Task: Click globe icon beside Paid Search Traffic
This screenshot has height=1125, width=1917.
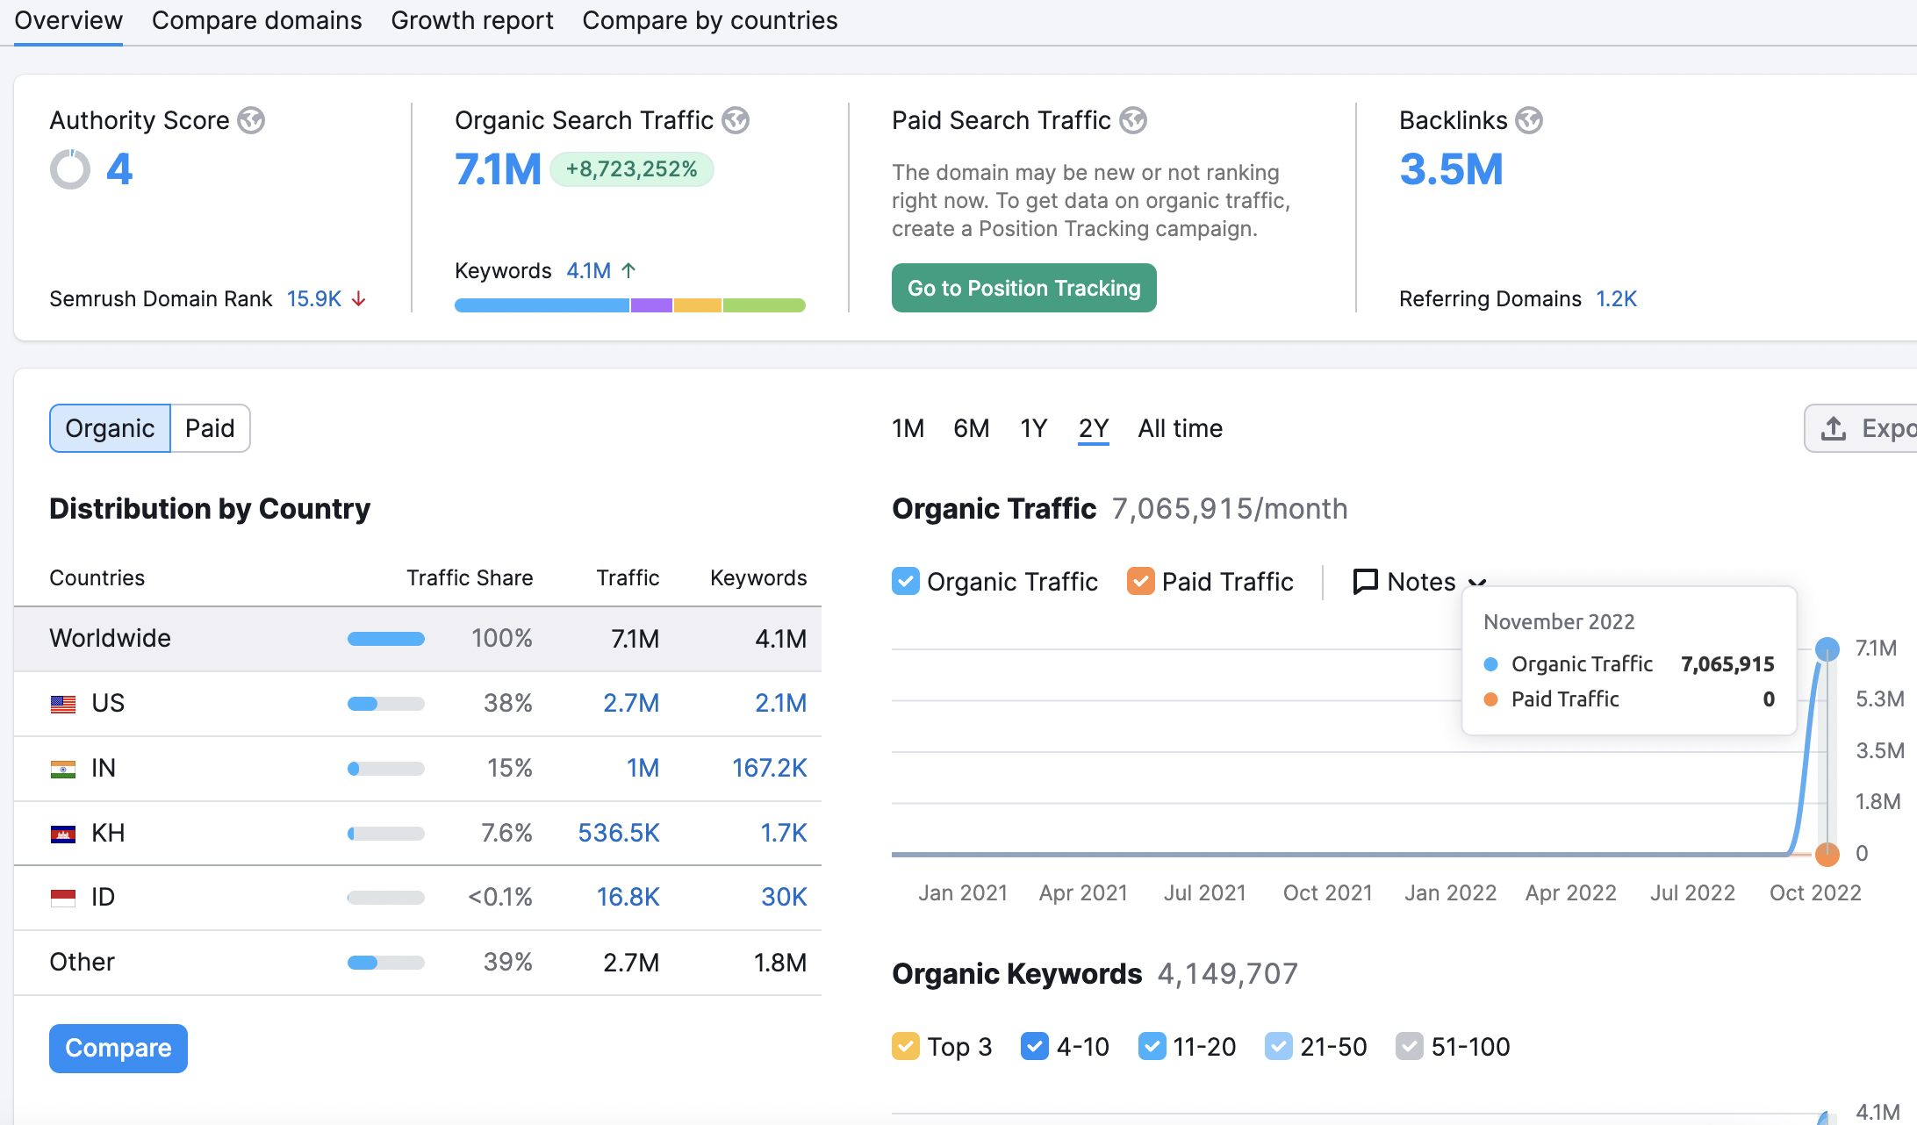Action: (x=1133, y=120)
